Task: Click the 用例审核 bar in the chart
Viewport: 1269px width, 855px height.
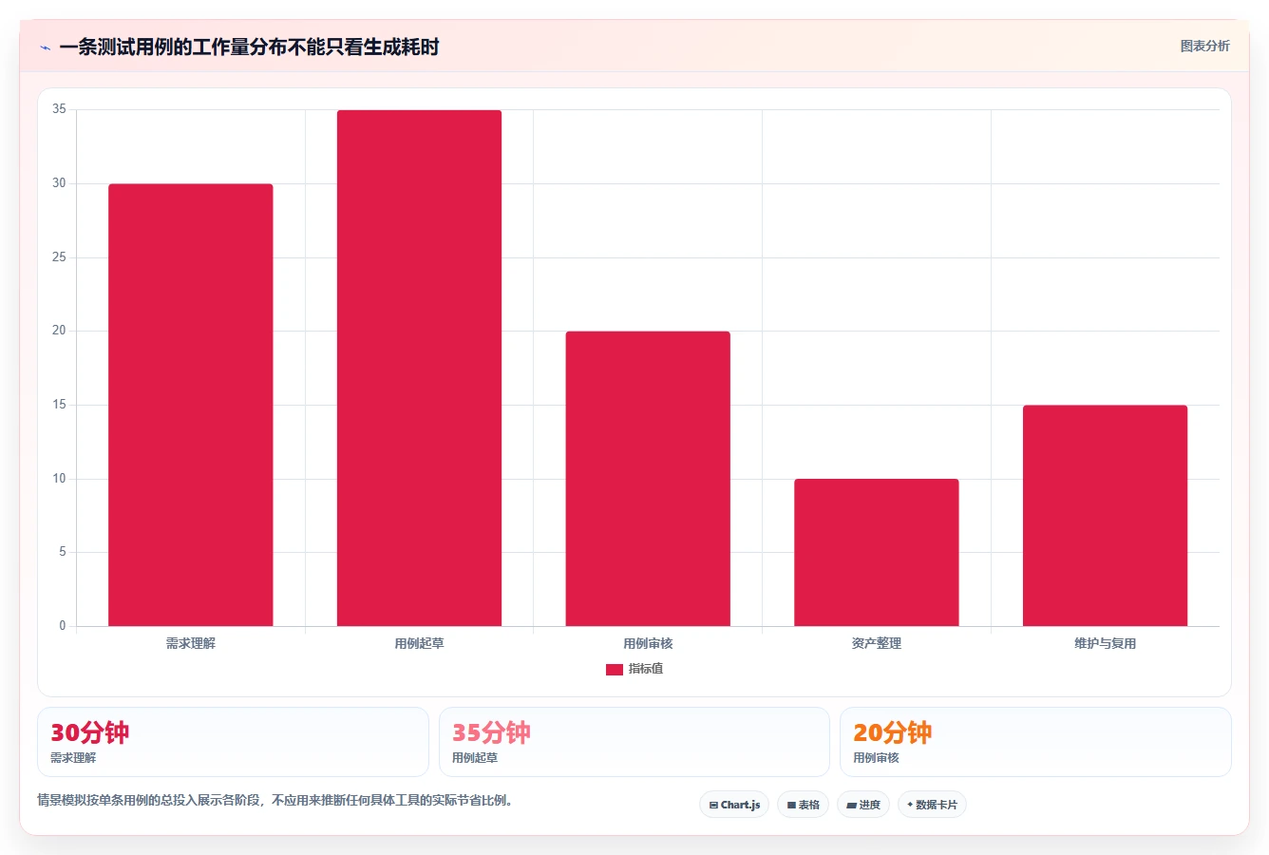Action: 648,479
